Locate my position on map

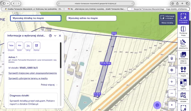tap(172, 70)
